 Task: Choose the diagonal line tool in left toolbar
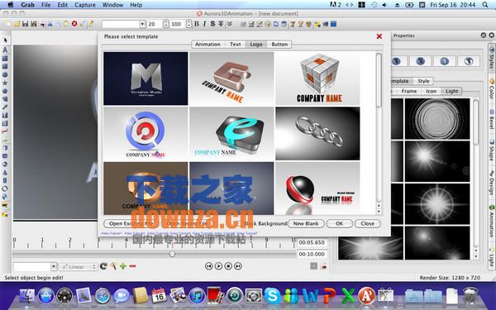(x=5, y=107)
